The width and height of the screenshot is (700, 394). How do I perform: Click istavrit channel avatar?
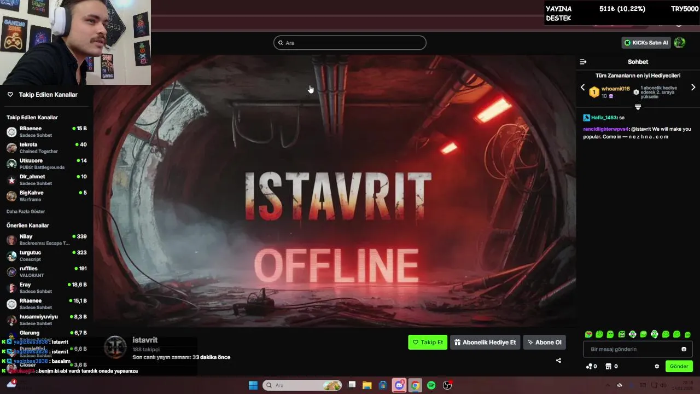[115, 347]
